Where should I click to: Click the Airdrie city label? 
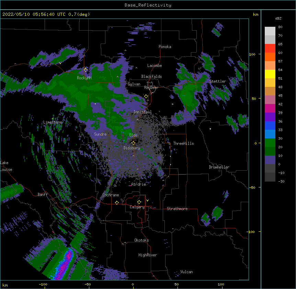click(x=138, y=184)
